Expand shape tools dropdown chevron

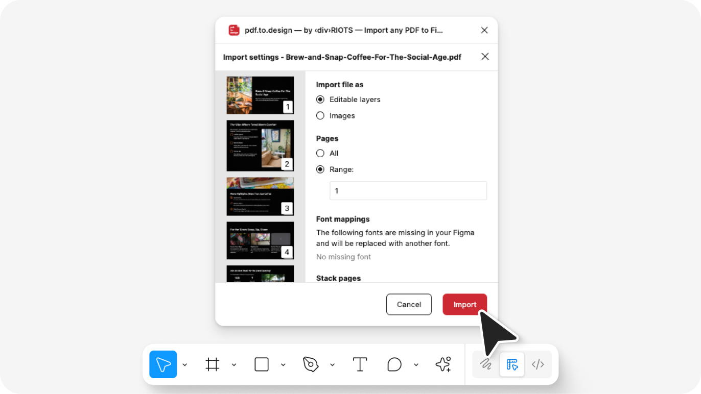(x=283, y=365)
